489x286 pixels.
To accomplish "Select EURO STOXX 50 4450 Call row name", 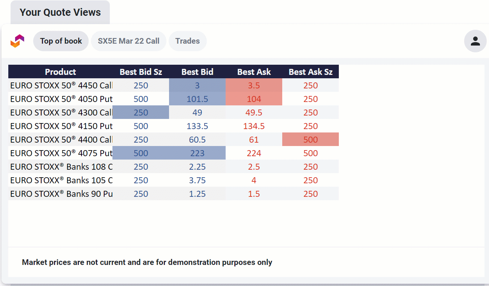I will [x=60, y=85].
